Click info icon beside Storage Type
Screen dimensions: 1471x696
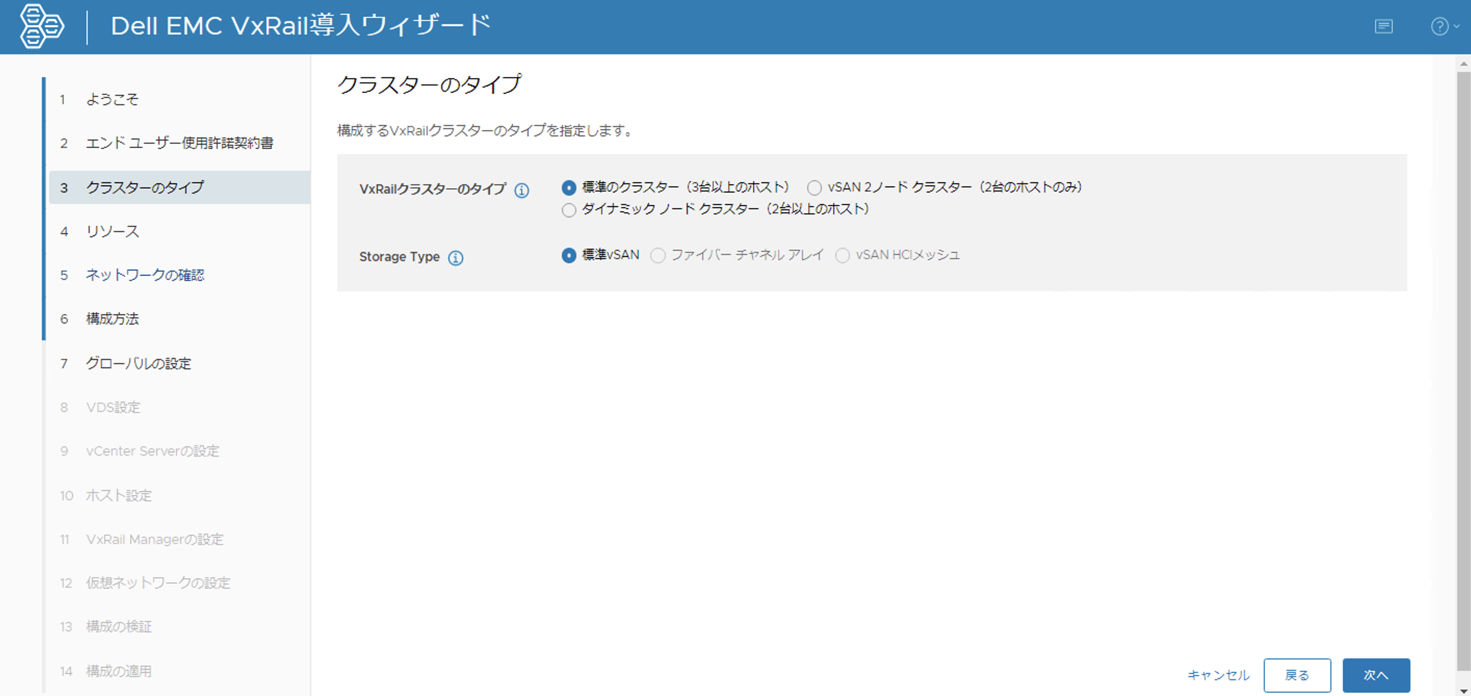pyautogui.click(x=455, y=258)
